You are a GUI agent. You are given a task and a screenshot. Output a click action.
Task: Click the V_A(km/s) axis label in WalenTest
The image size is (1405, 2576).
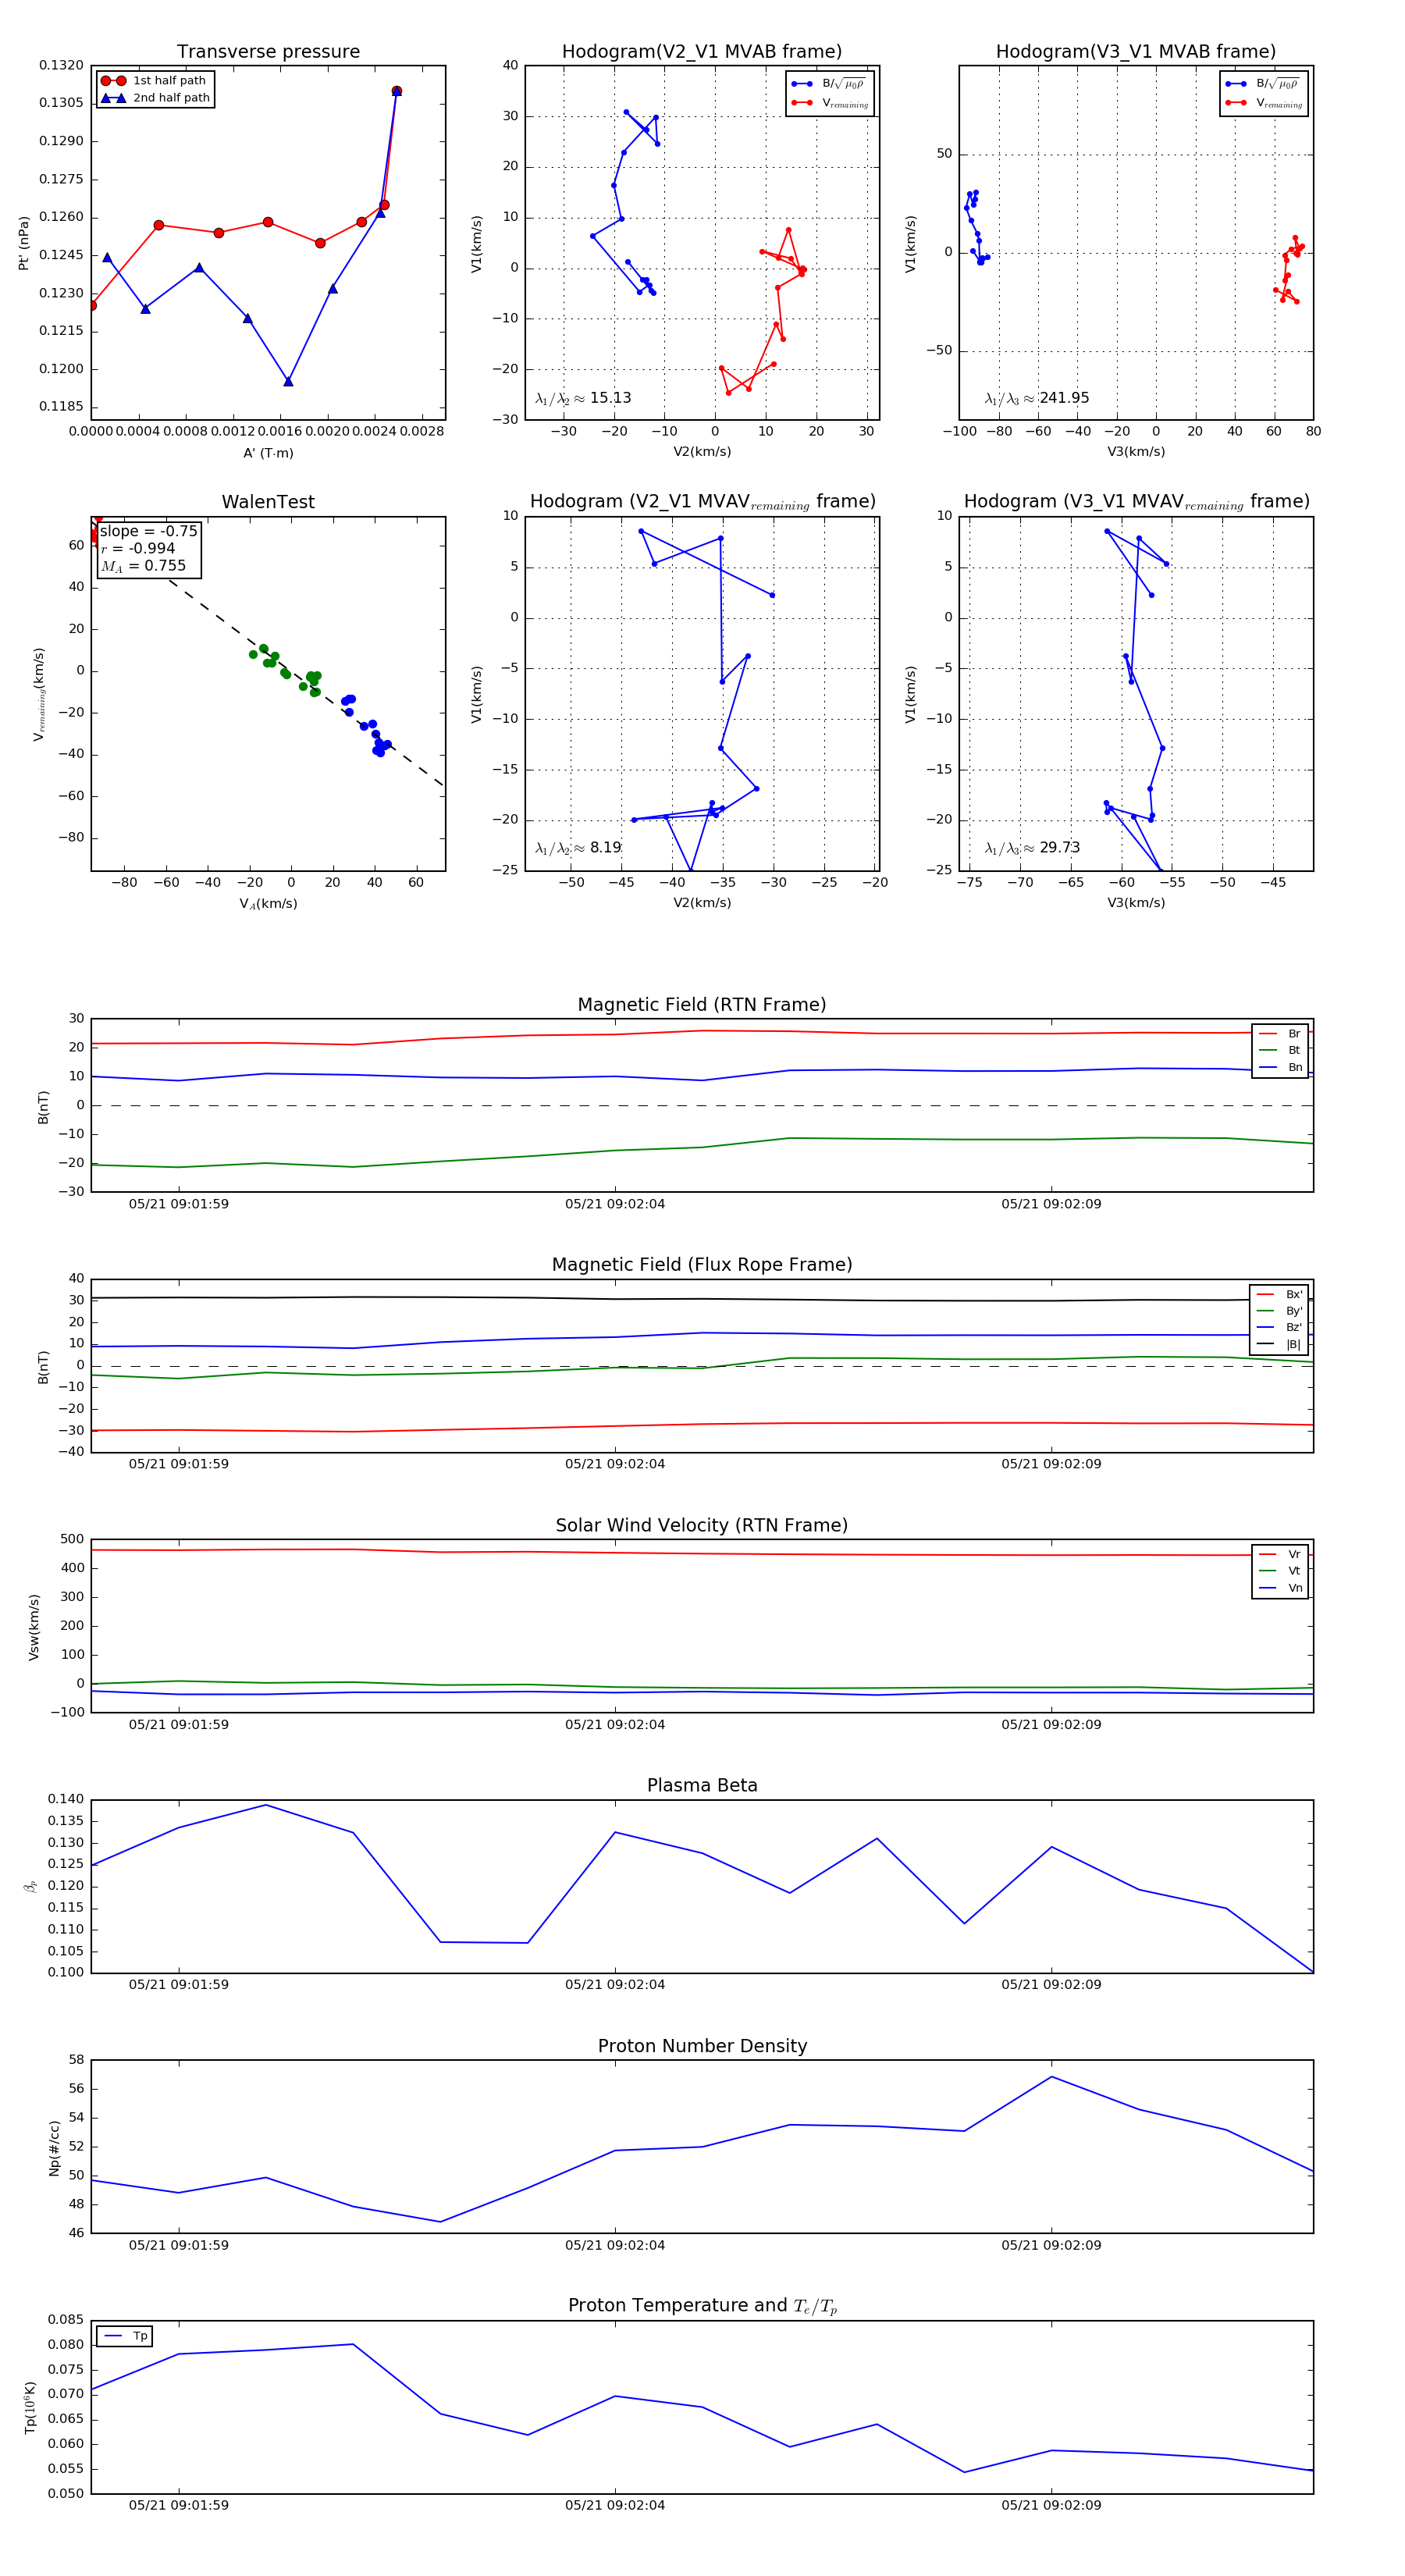coord(268,904)
